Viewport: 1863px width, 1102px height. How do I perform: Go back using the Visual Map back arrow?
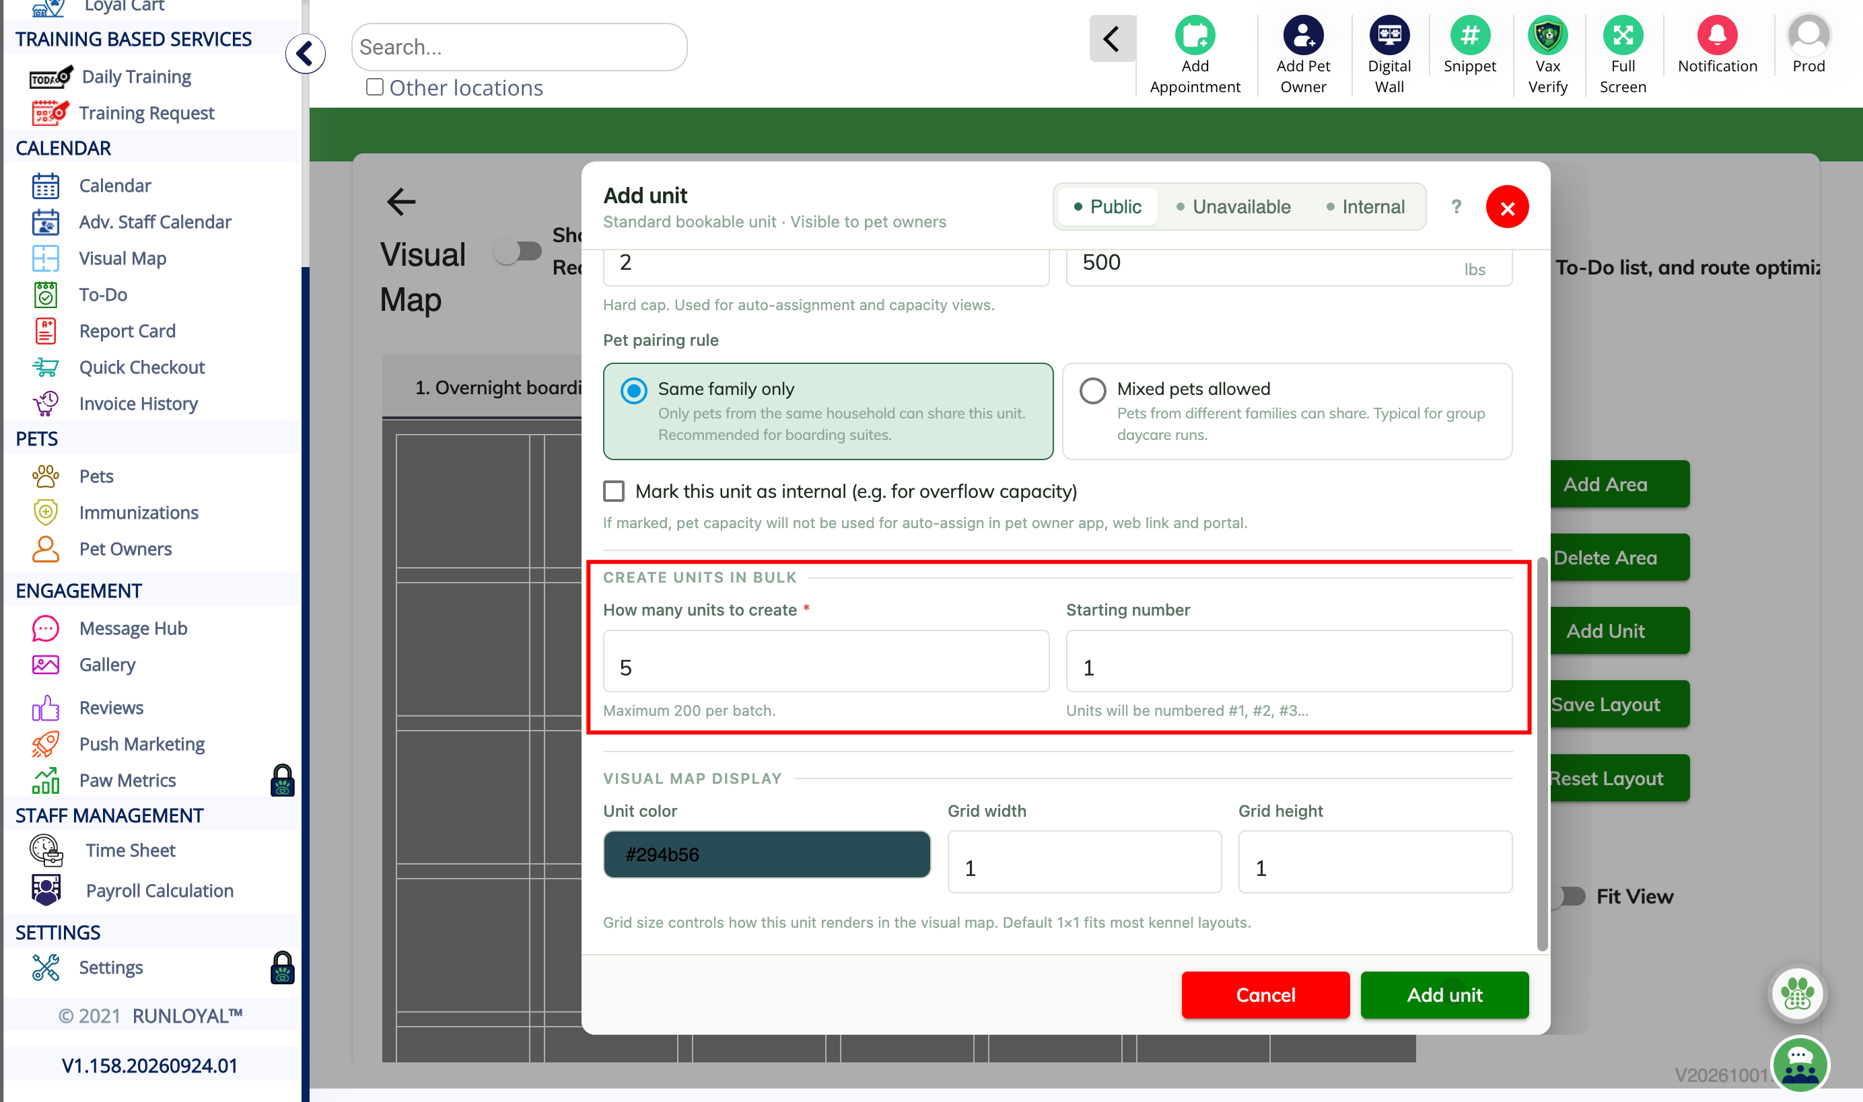401,201
